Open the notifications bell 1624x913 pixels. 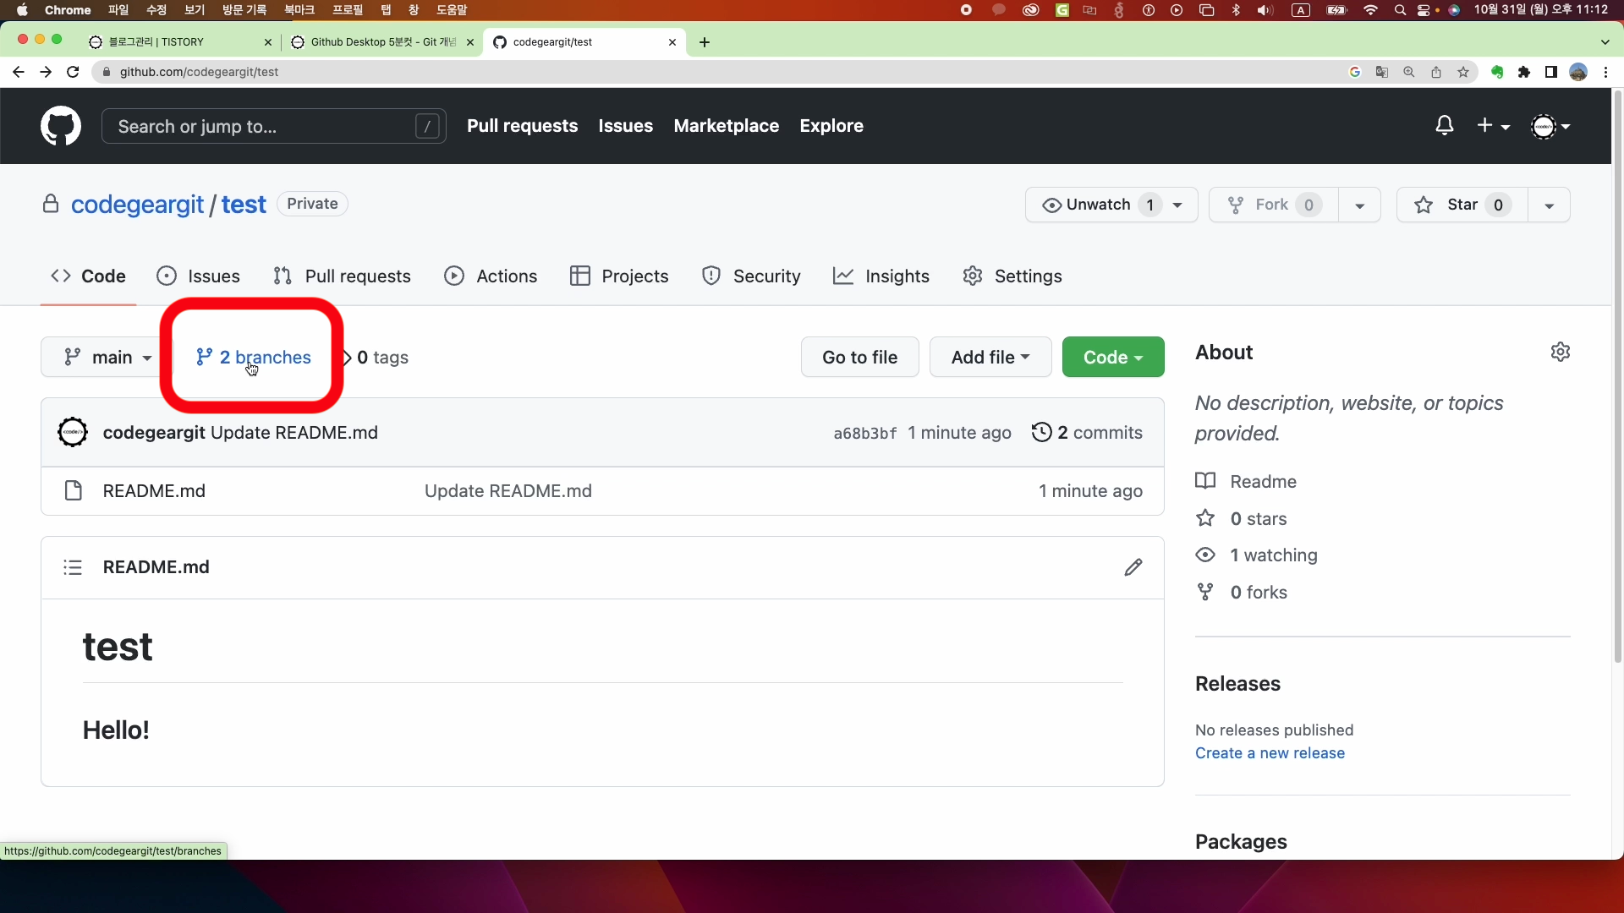(x=1445, y=126)
